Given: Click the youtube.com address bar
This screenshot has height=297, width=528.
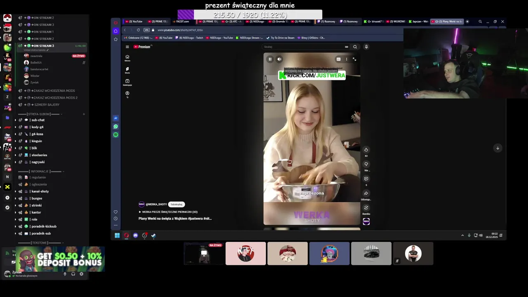Looking at the screenshot, I should coord(180,30).
